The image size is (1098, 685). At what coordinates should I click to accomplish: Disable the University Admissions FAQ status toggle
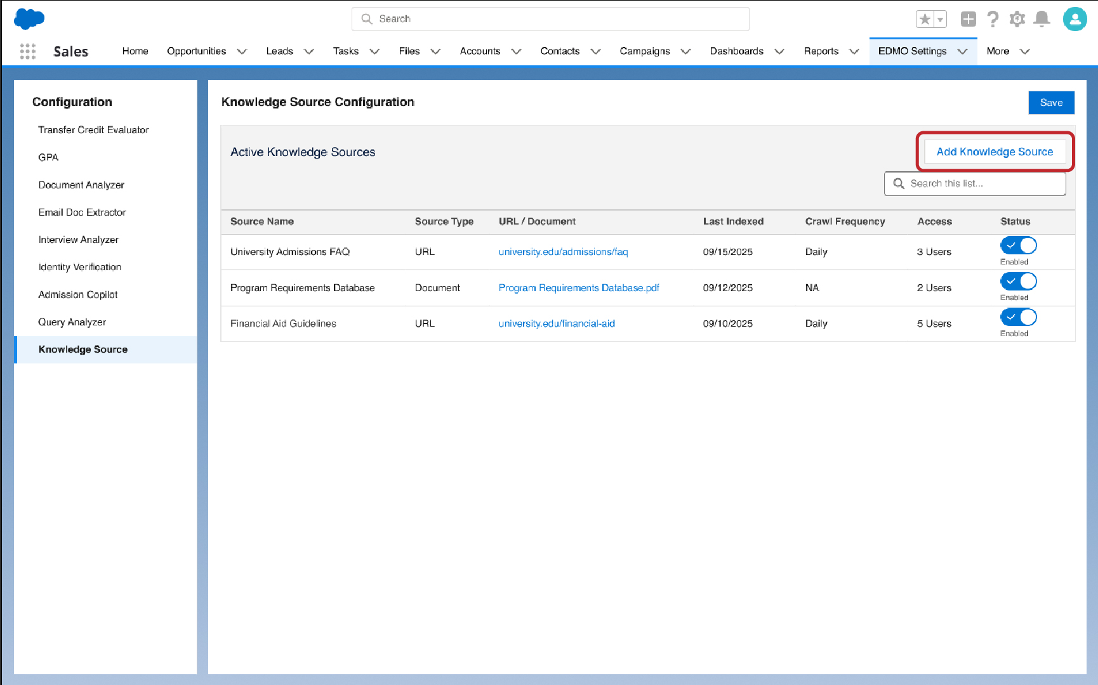click(1019, 245)
